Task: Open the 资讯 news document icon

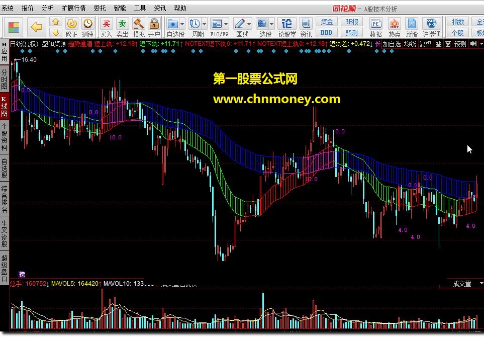Action: click(x=306, y=24)
